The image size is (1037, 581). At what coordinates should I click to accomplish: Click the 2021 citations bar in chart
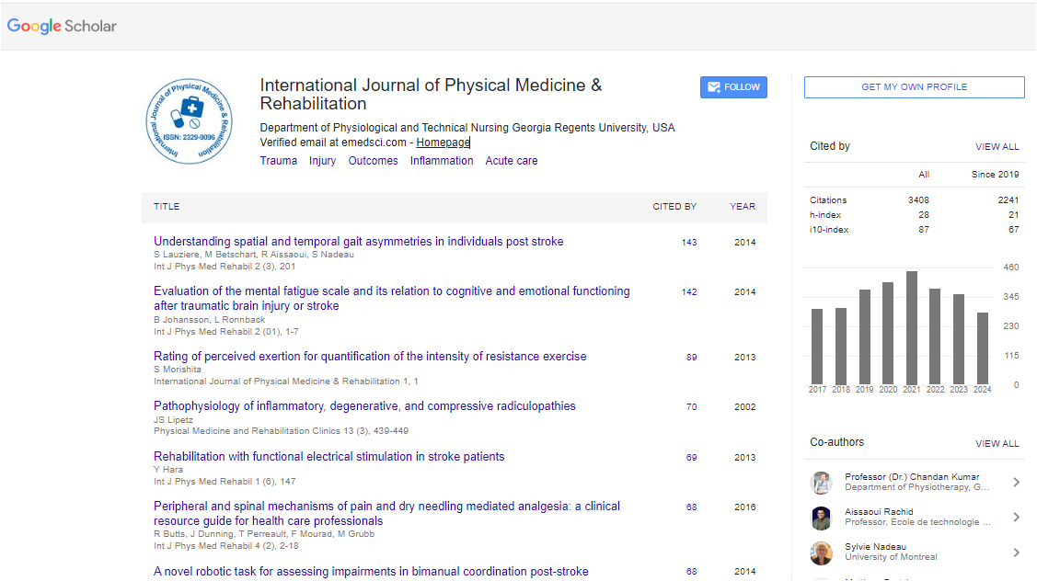point(912,327)
